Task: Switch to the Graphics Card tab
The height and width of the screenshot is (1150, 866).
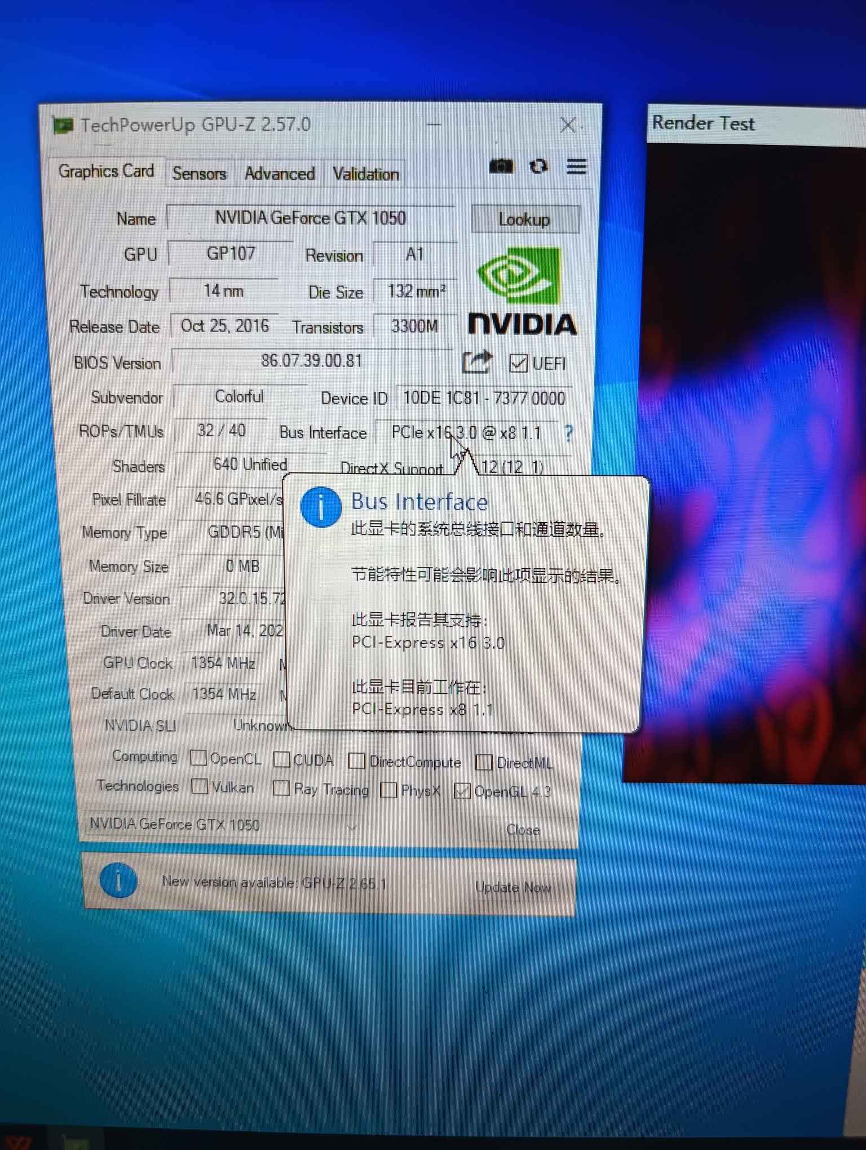Action: tap(106, 171)
